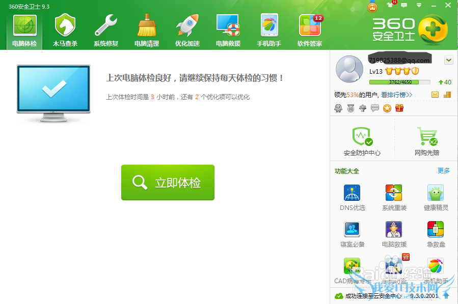Open CAD病毒专杀 tool

click(x=352, y=271)
